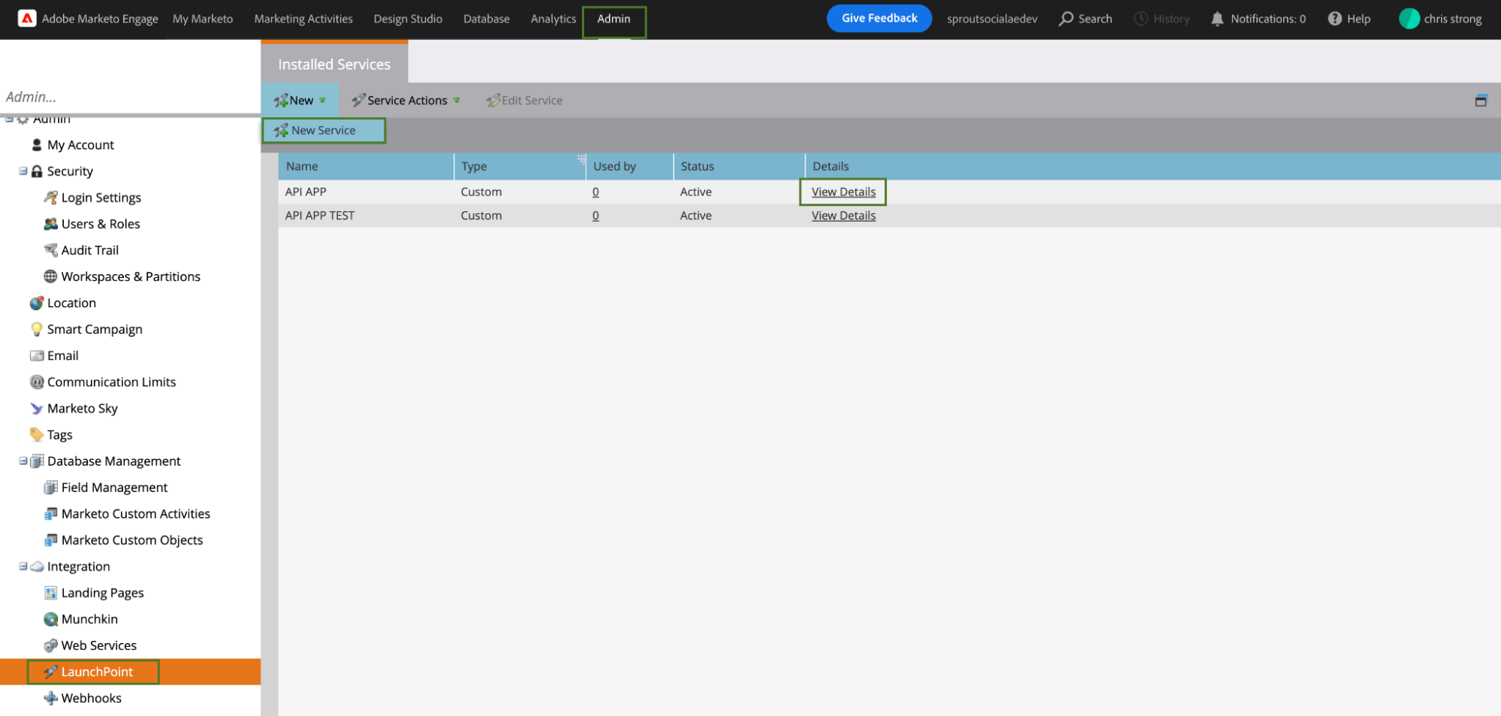Click the sproutsocialaedev subscription name
The width and height of the screenshot is (1501, 716).
click(992, 19)
